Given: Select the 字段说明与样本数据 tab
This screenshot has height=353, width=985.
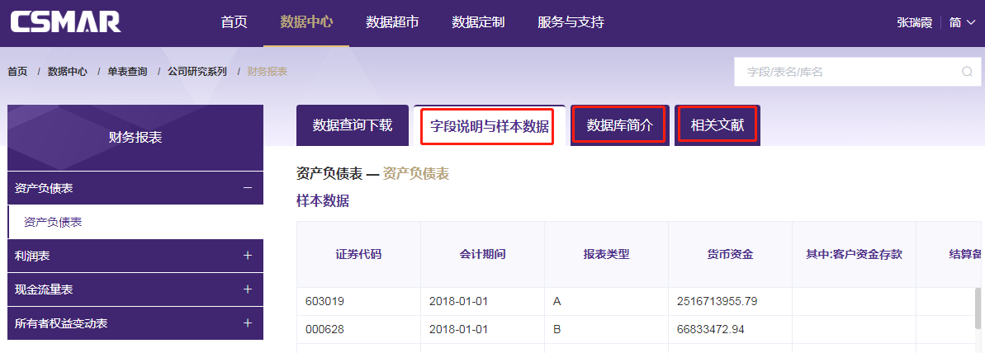Looking at the screenshot, I should (490, 126).
